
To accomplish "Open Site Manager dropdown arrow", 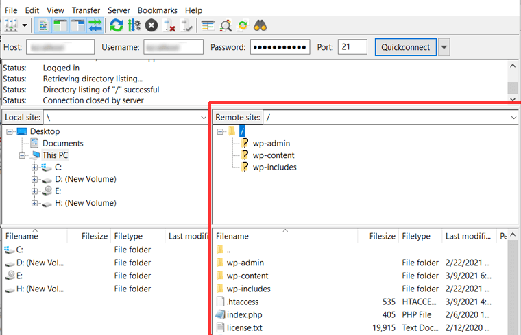I will [x=25, y=26].
